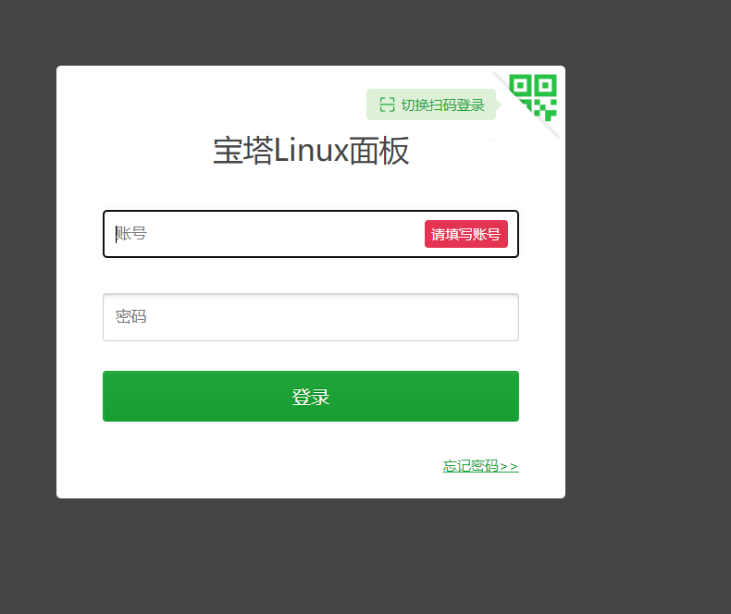Screen dimensions: 731x614
Task: Submit the form with the 登录 button
Action: click(311, 397)
